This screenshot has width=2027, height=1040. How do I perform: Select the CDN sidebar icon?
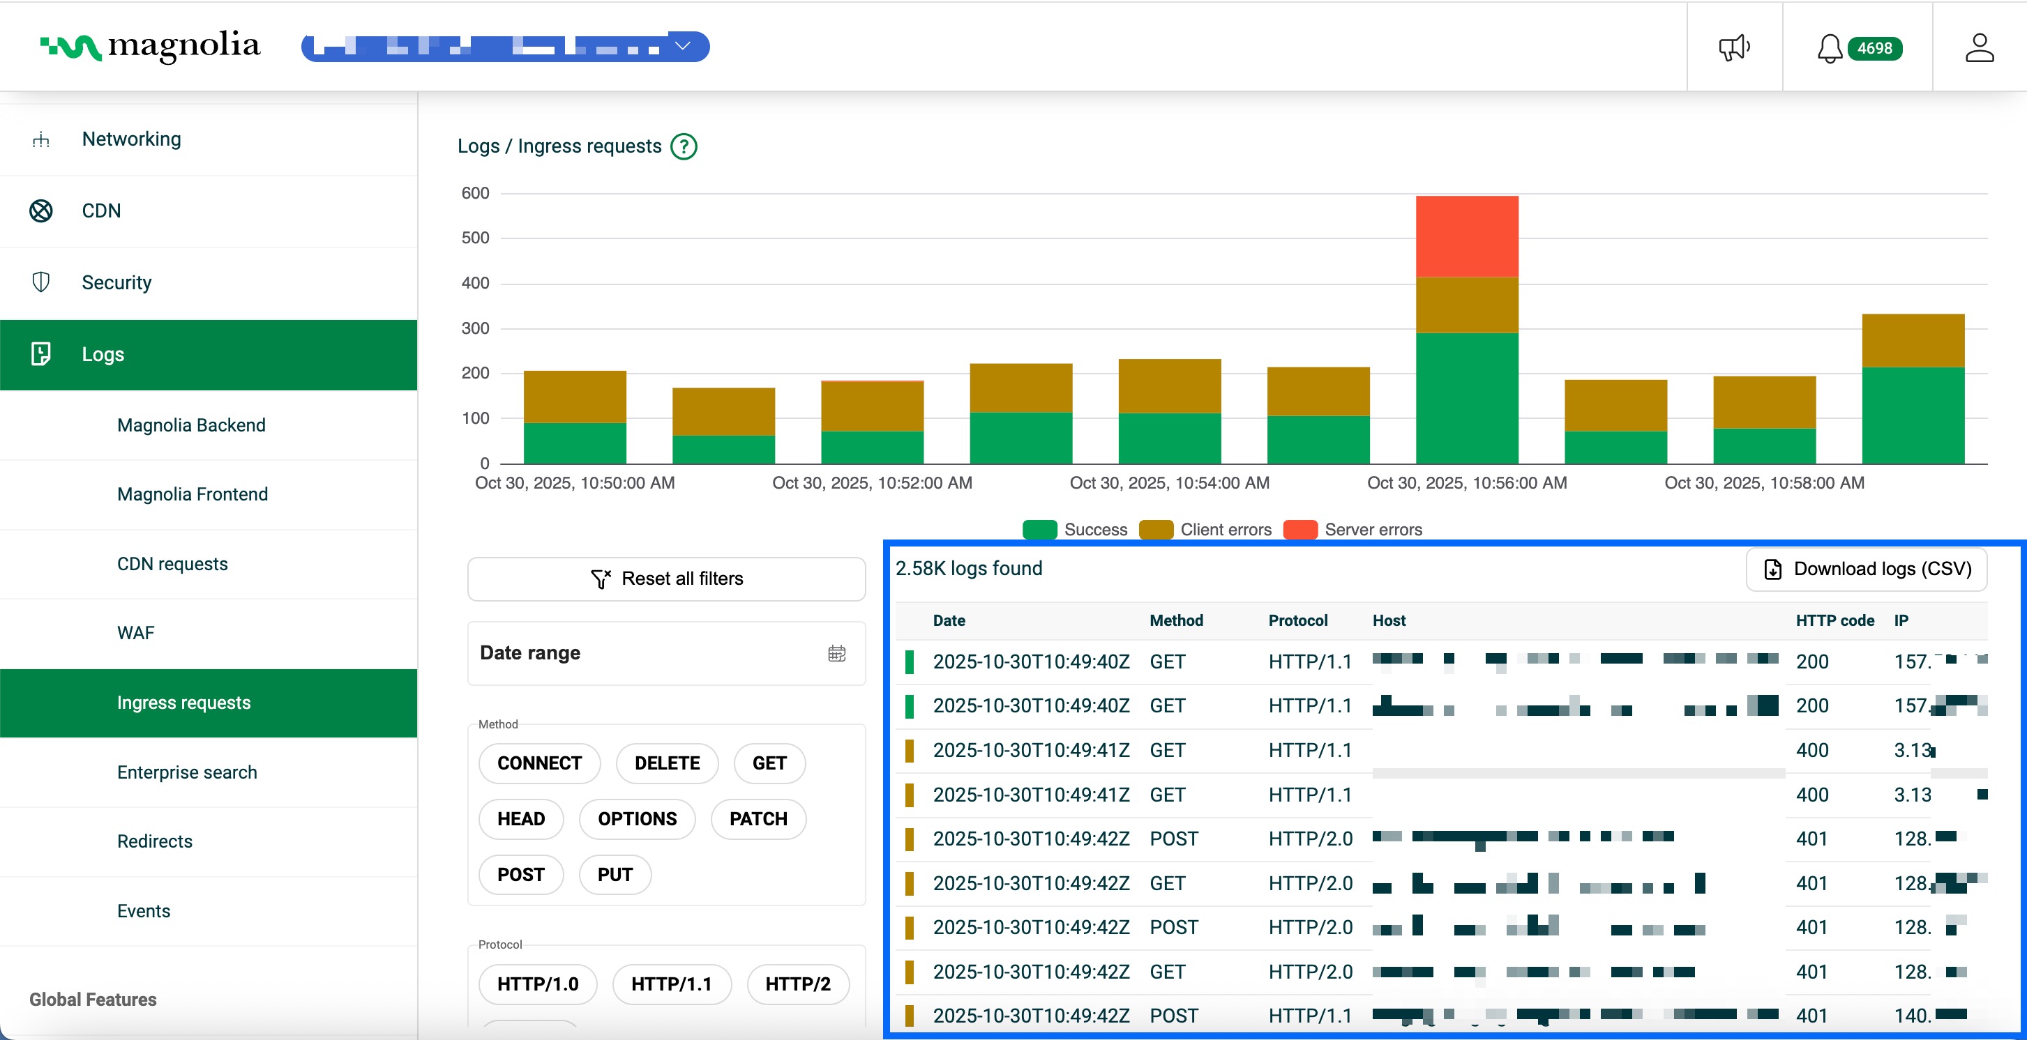tap(41, 211)
